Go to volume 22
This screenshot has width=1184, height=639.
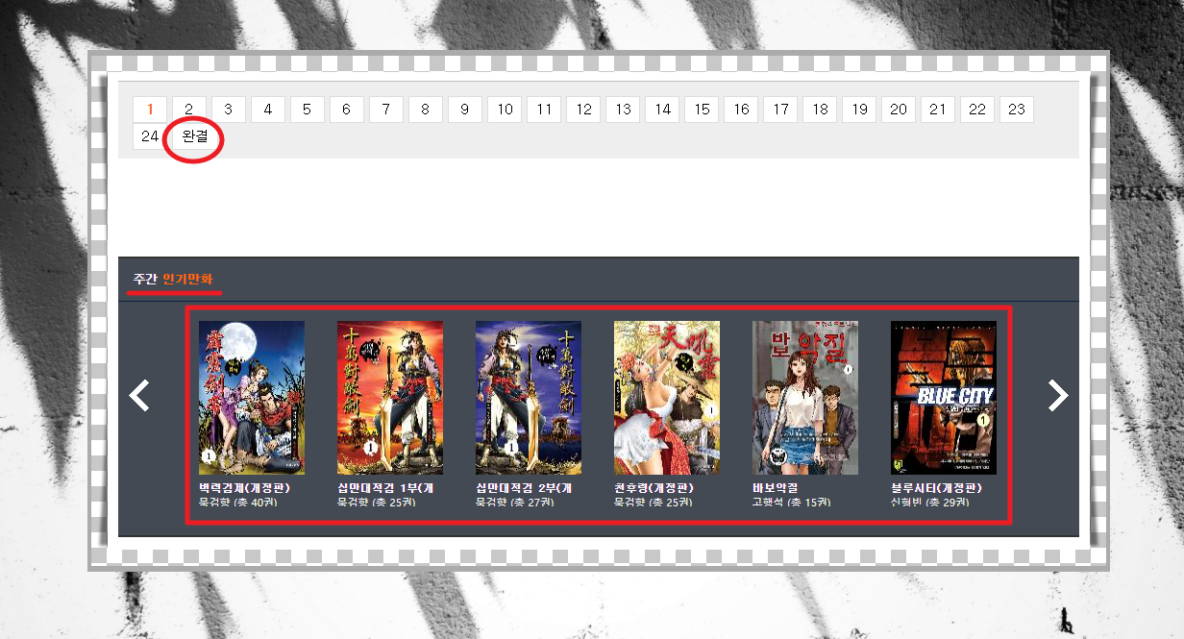point(977,110)
